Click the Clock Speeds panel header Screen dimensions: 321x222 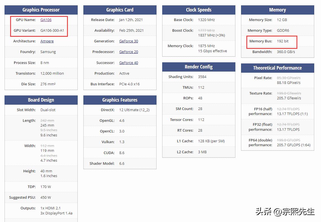click(x=199, y=10)
